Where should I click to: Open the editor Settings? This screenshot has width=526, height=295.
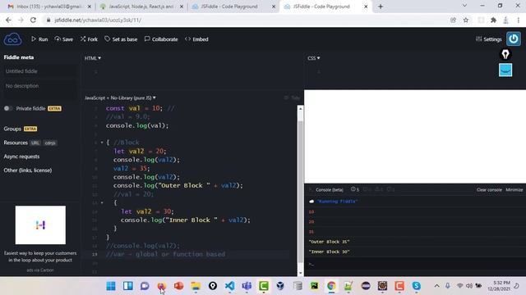[489, 39]
